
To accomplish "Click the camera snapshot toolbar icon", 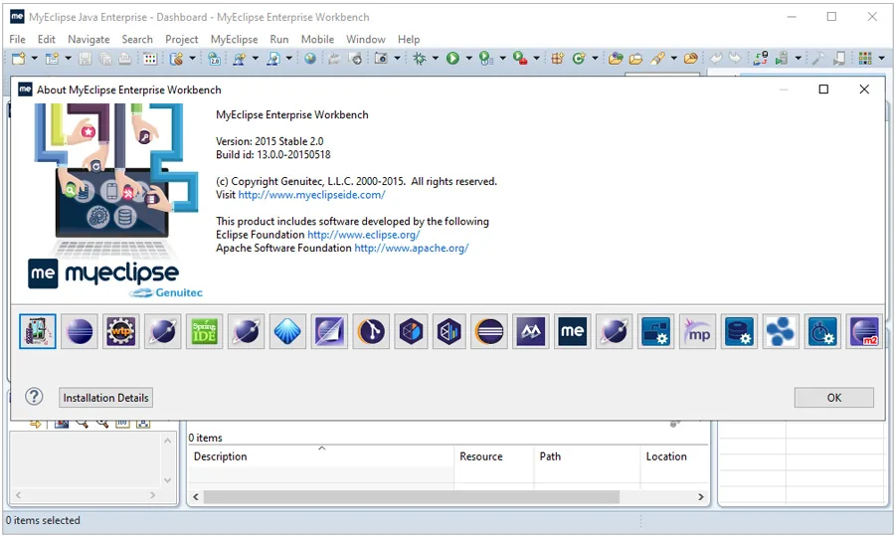I will point(381,59).
